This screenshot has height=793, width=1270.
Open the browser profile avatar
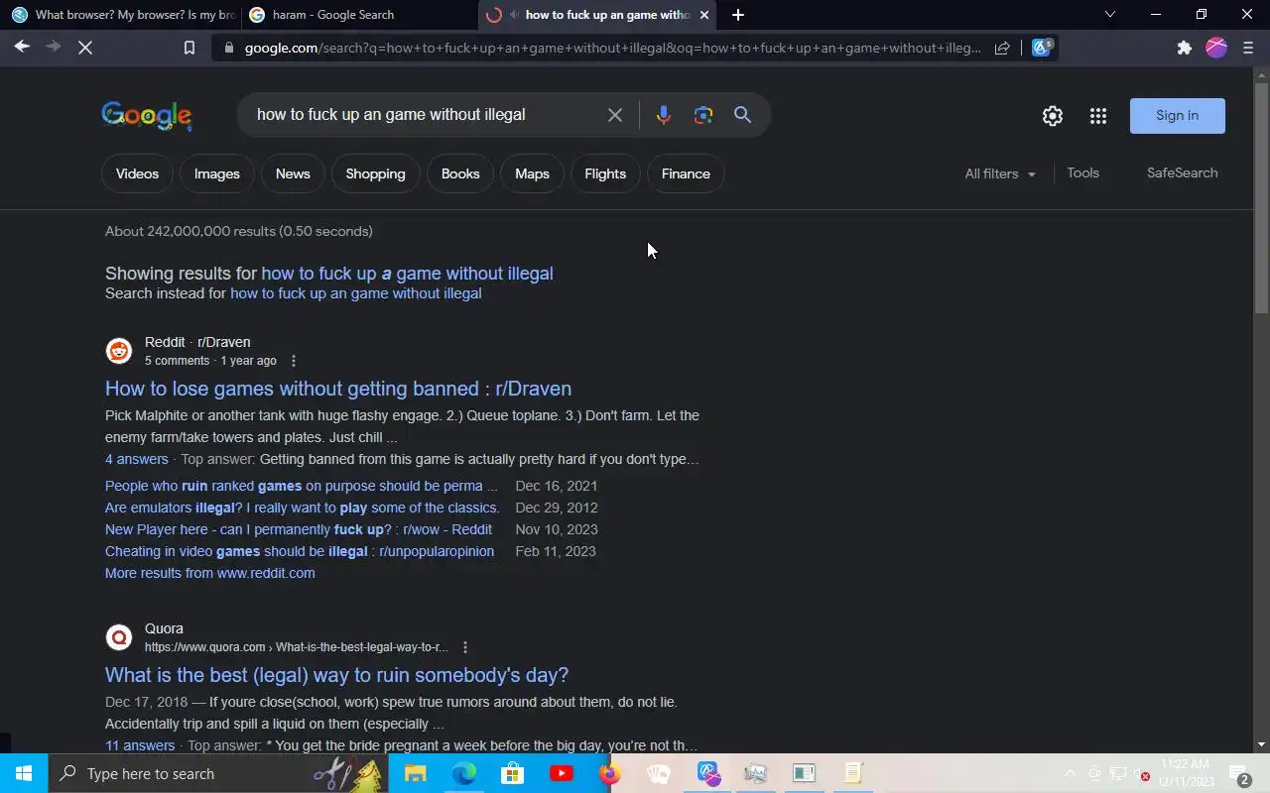1216,48
